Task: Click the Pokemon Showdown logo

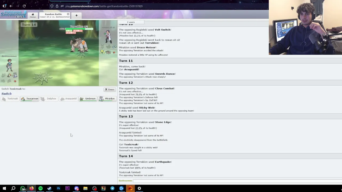Action: pos(13,14)
